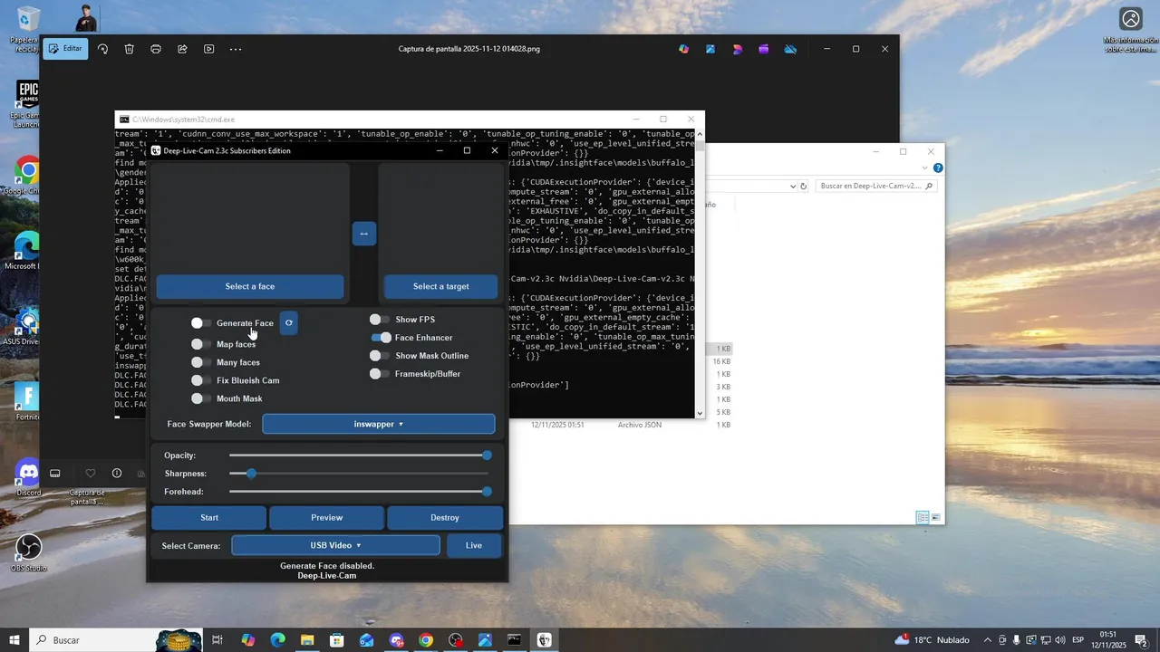Open Photos more options ellipsis
Viewport: 1160px width, 652px height.
click(236, 49)
